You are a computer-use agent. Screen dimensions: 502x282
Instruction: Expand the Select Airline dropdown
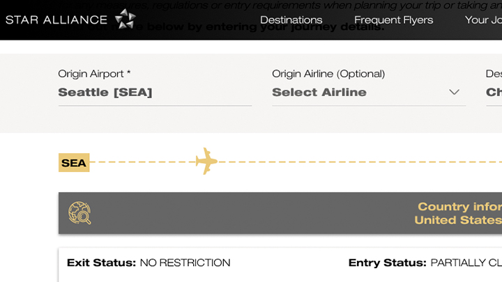click(369, 93)
